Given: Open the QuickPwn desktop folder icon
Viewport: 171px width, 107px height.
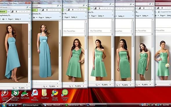Looking at the screenshot, I should pos(45,94).
